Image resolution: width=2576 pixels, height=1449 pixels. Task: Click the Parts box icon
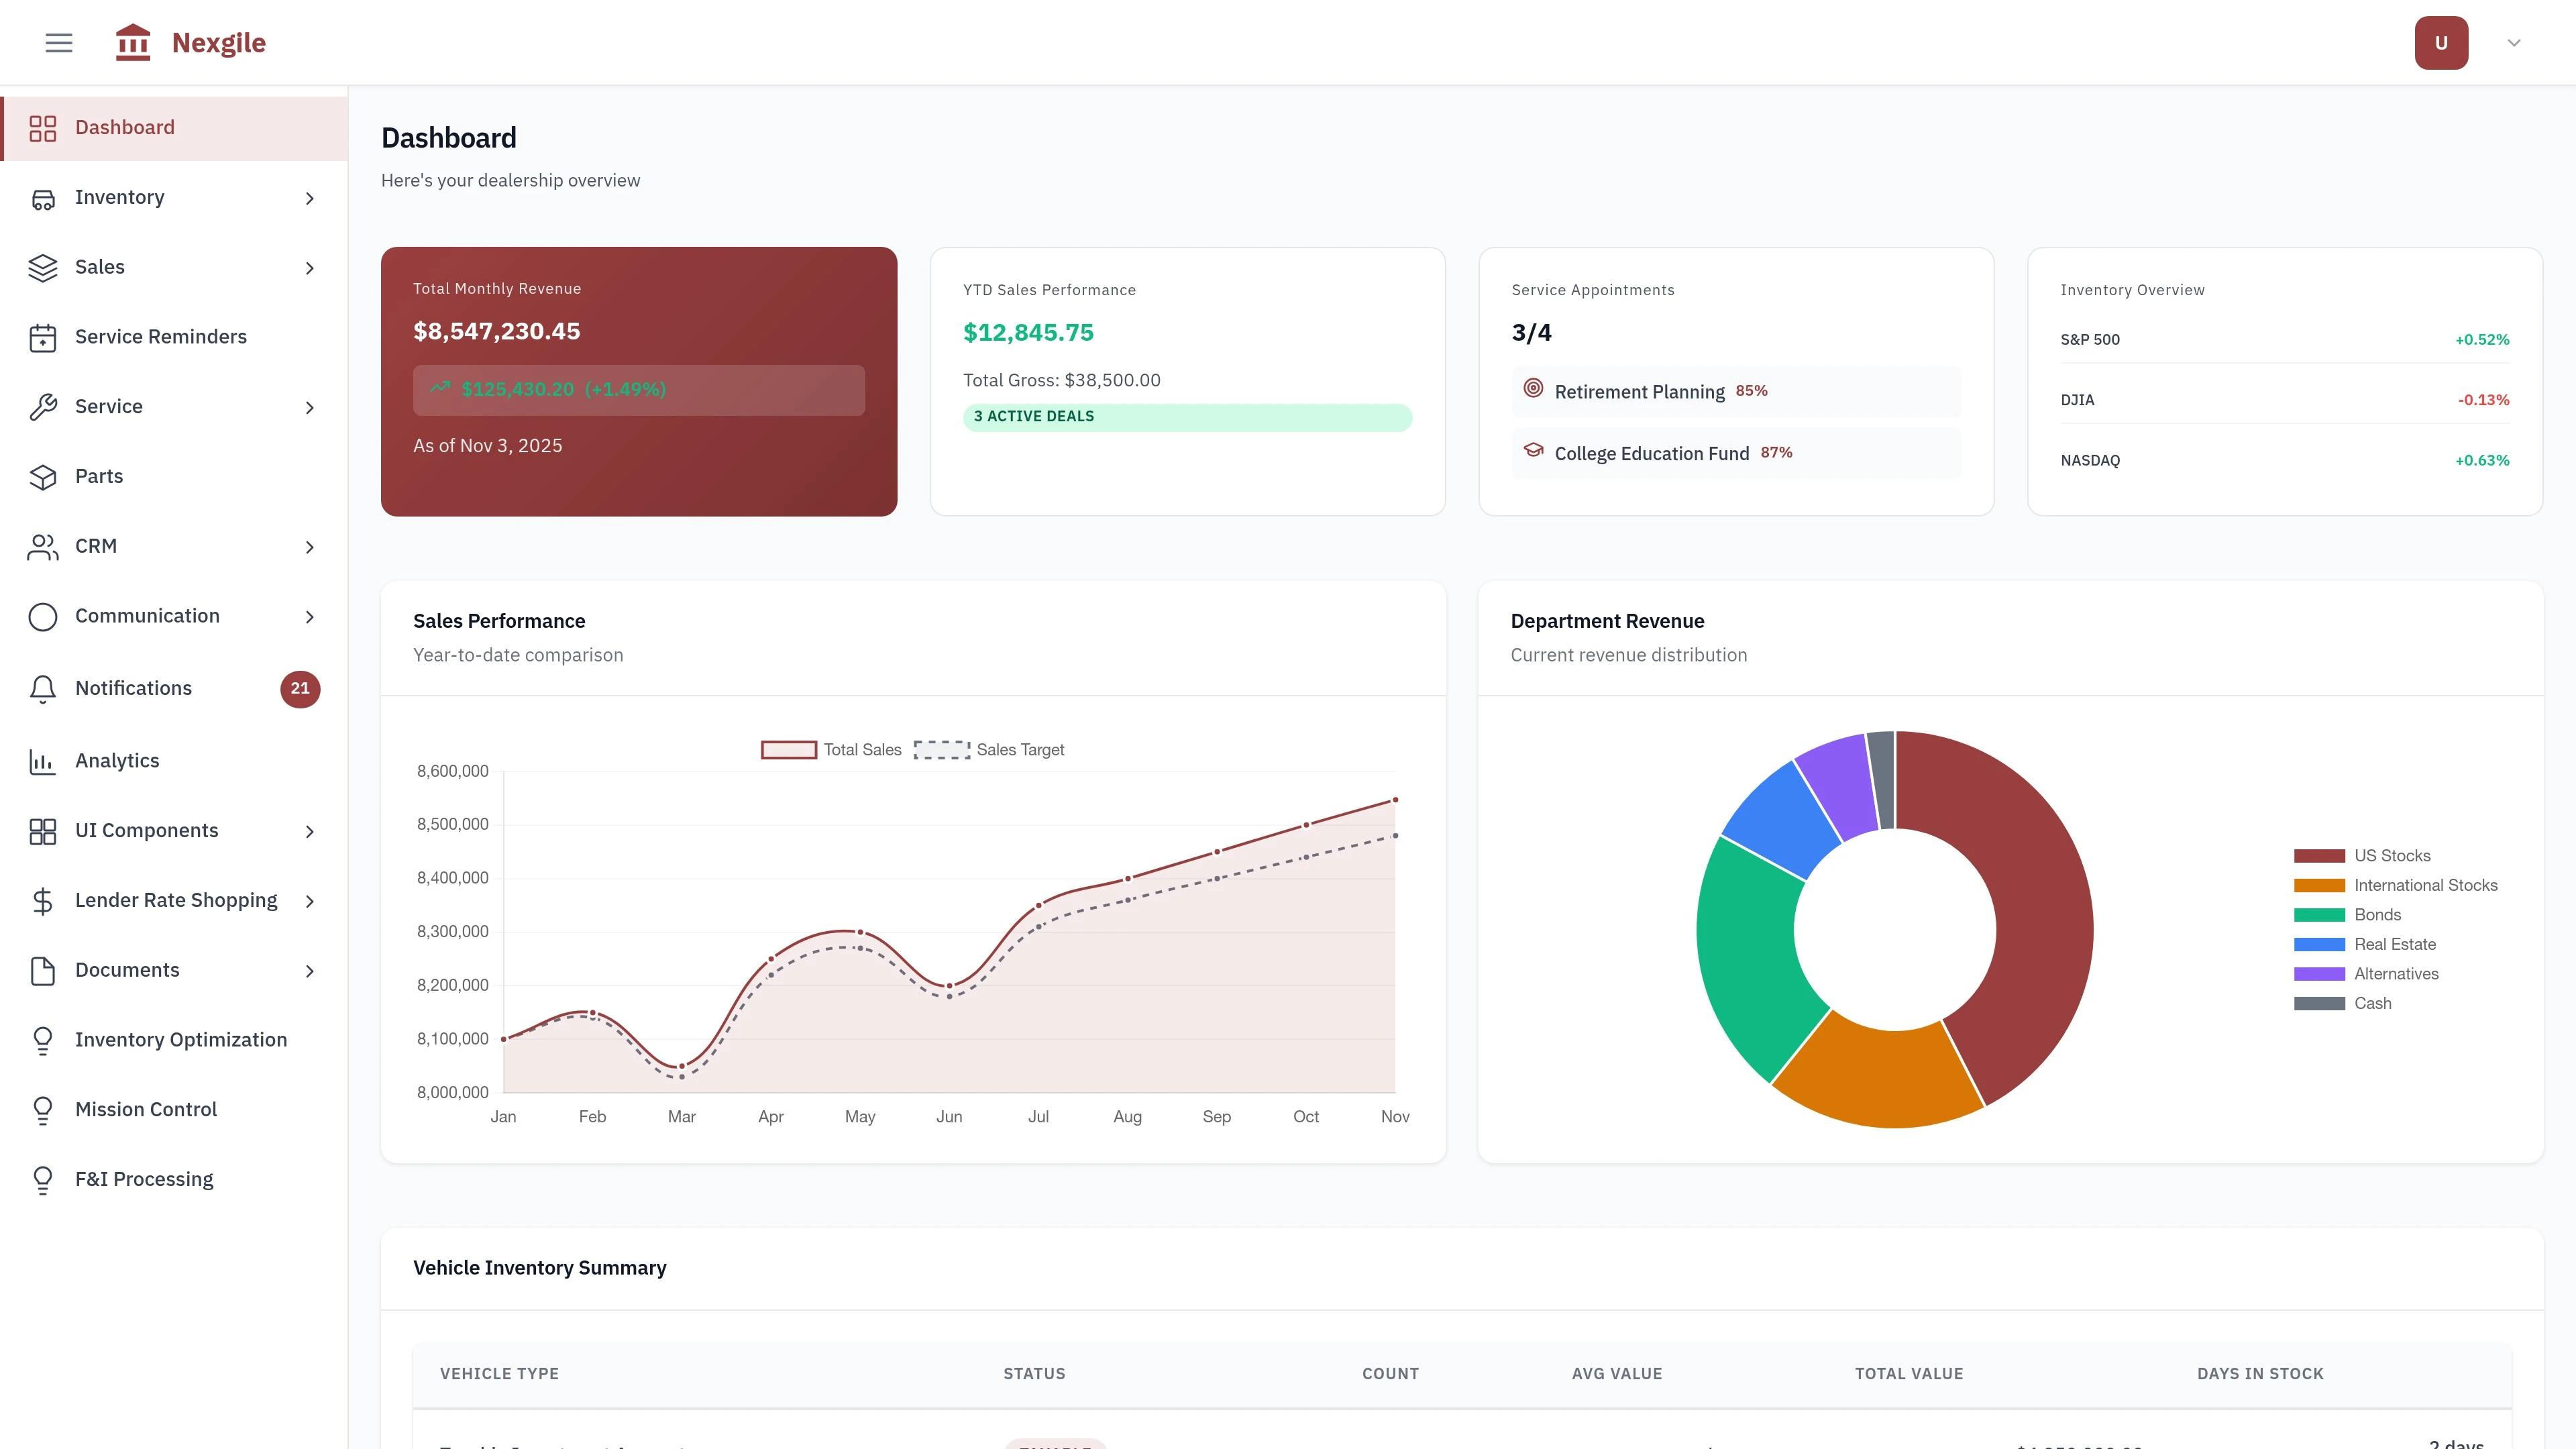tap(43, 476)
